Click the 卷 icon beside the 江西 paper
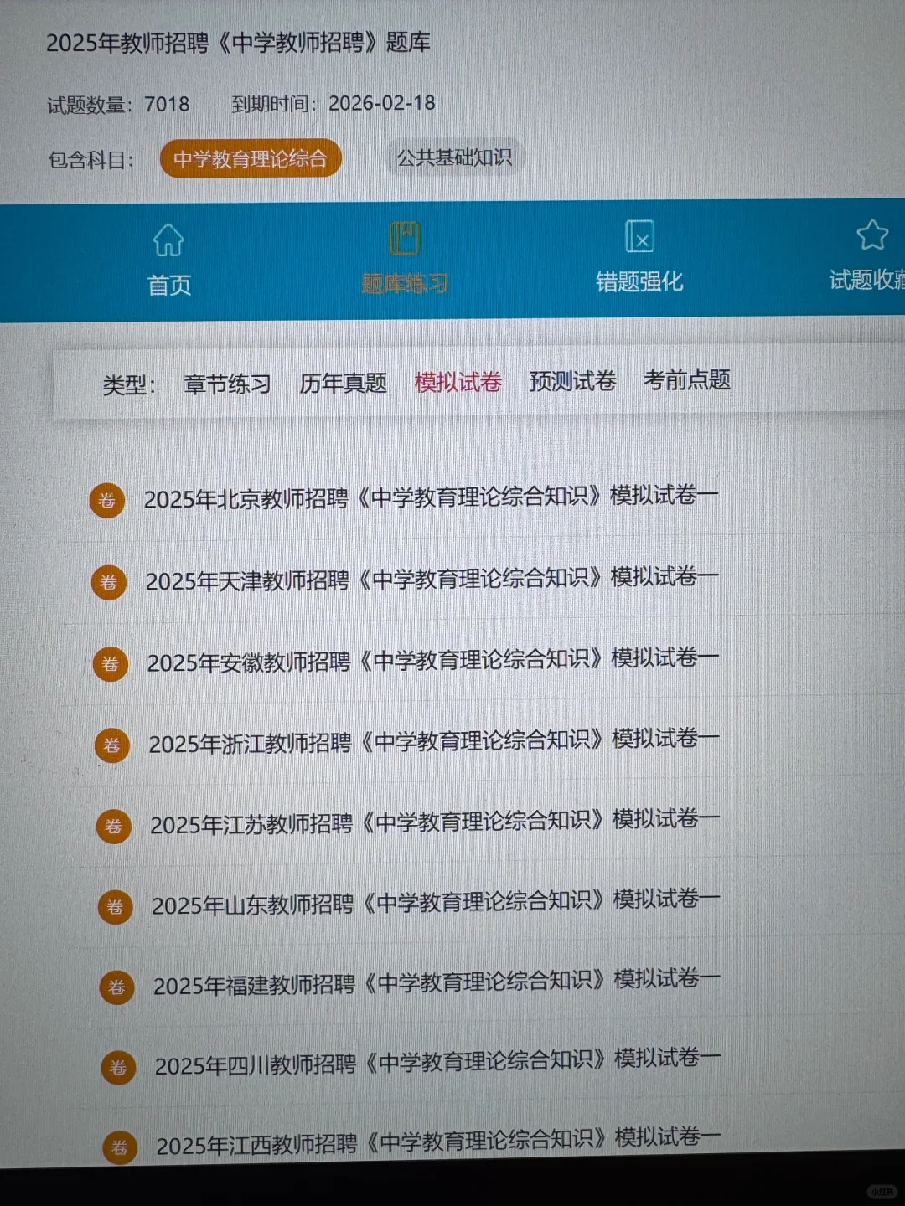The image size is (905, 1206). point(117,1147)
